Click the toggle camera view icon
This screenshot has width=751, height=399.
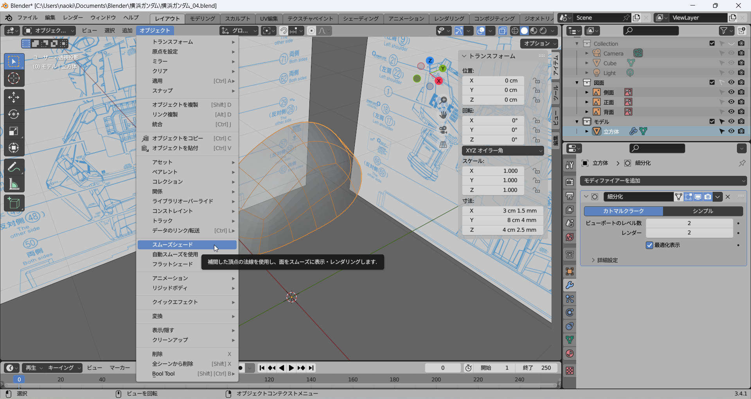coord(443,130)
